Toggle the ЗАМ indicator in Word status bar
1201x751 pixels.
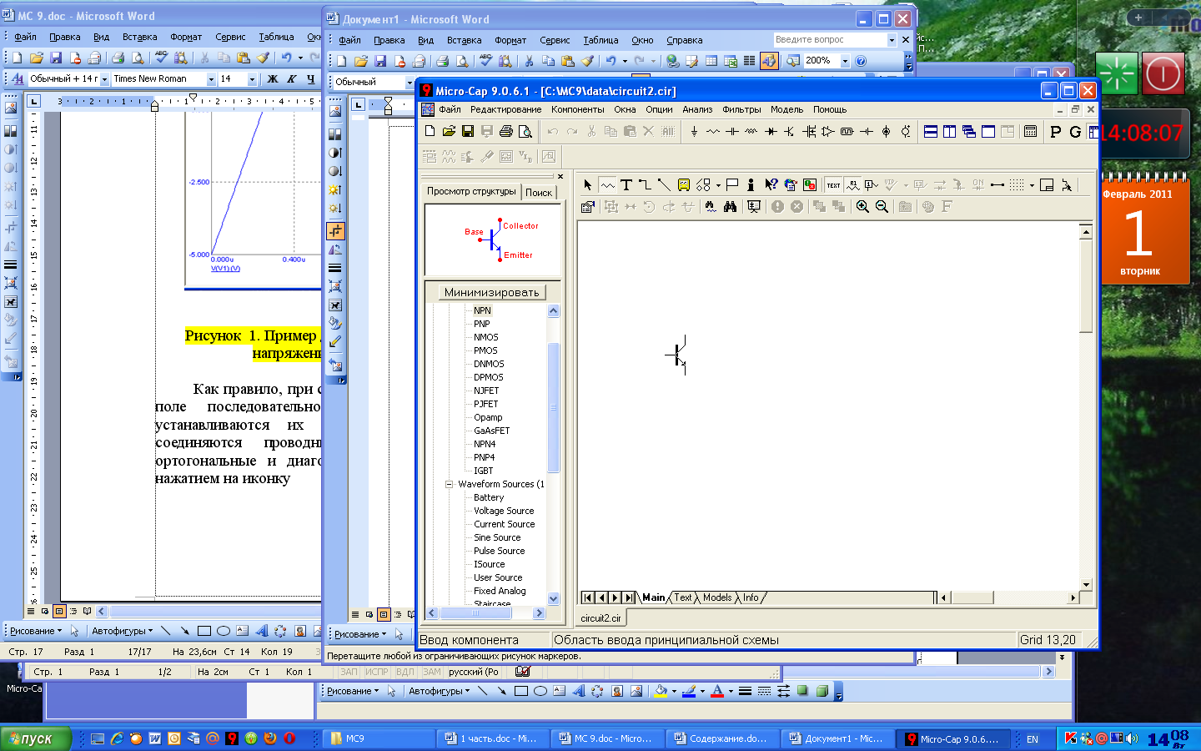click(432, 672)
